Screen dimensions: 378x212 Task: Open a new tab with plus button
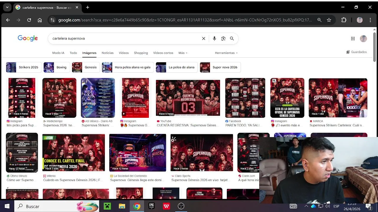(87, 7)
